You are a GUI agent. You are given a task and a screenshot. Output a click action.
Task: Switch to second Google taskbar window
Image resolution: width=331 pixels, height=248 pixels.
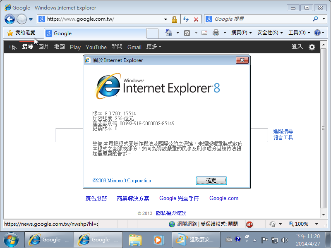point(98,240)
